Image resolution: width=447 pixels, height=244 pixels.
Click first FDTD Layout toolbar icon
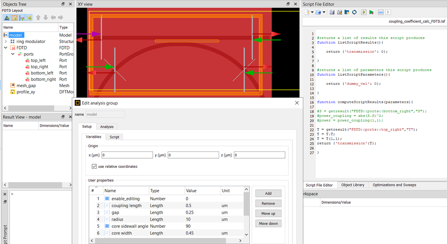6,18
